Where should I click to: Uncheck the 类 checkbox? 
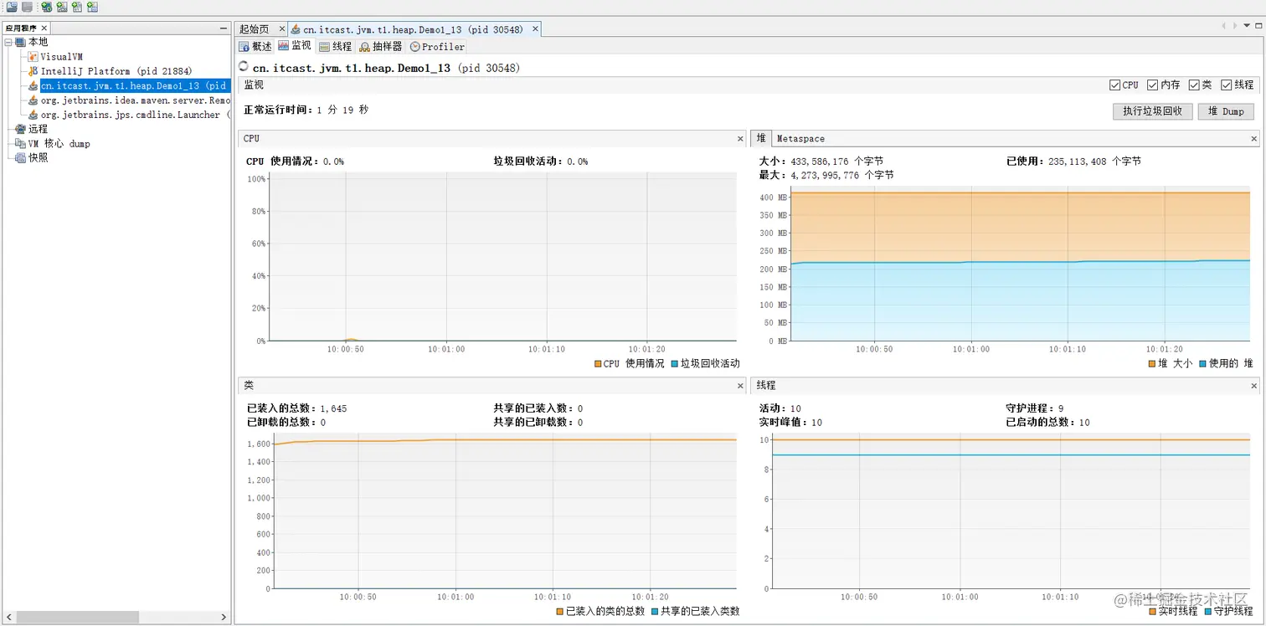1194,85
